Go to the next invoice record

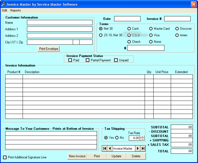tap(138, 148)
